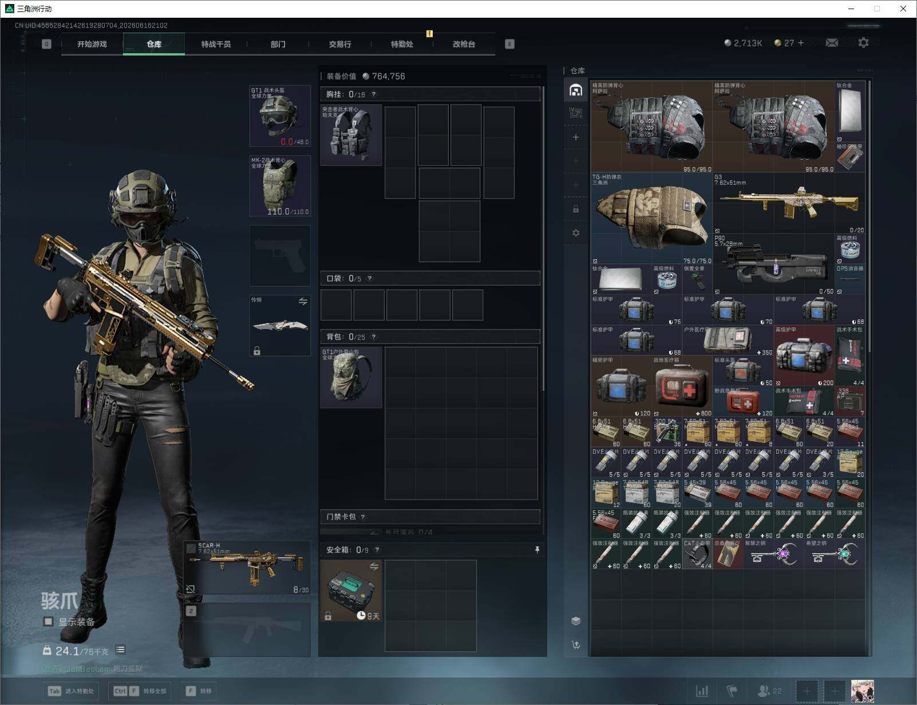This screenshot has width=917, height=705.
Task: Toggle the 显示装备 checkbox
Action: pyautogui.click(x=49, y=621)
